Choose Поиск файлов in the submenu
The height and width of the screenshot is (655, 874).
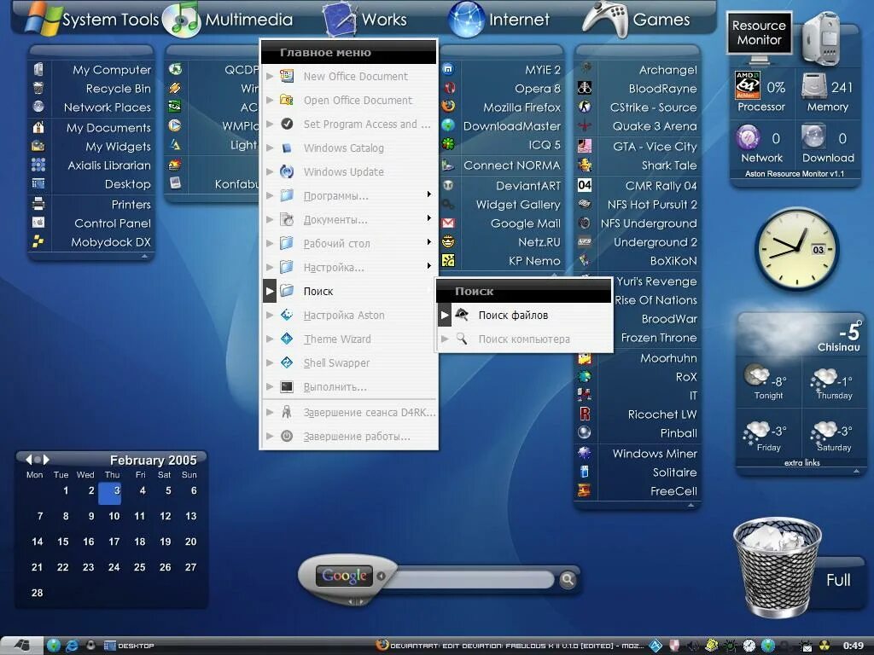pyautogui.click(x=525, y=315)
